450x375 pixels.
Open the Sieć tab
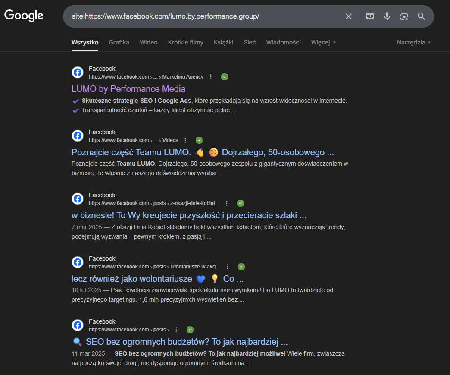coord(250,43)
